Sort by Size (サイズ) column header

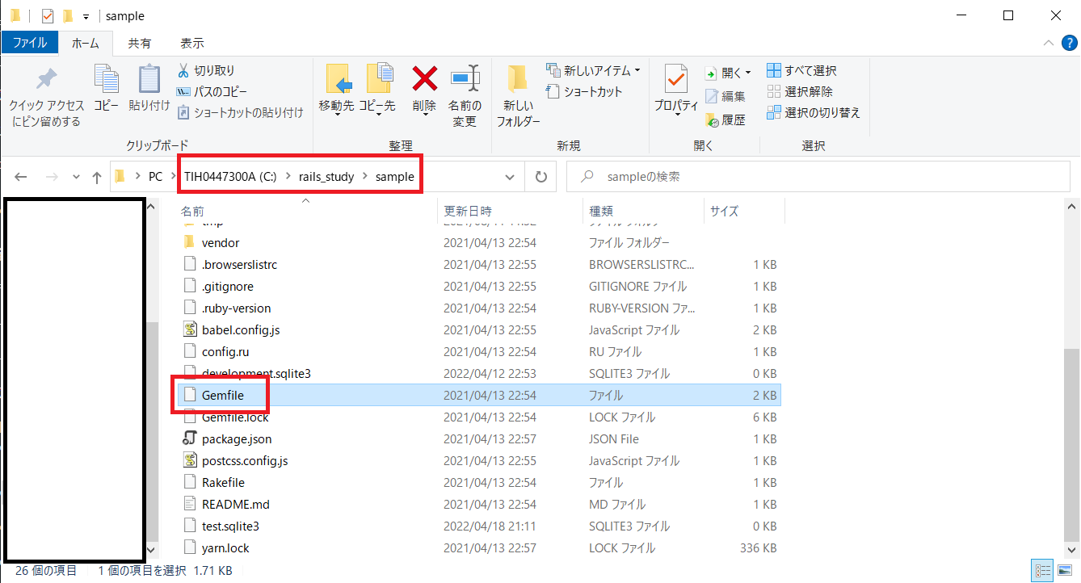pos(724,211)
